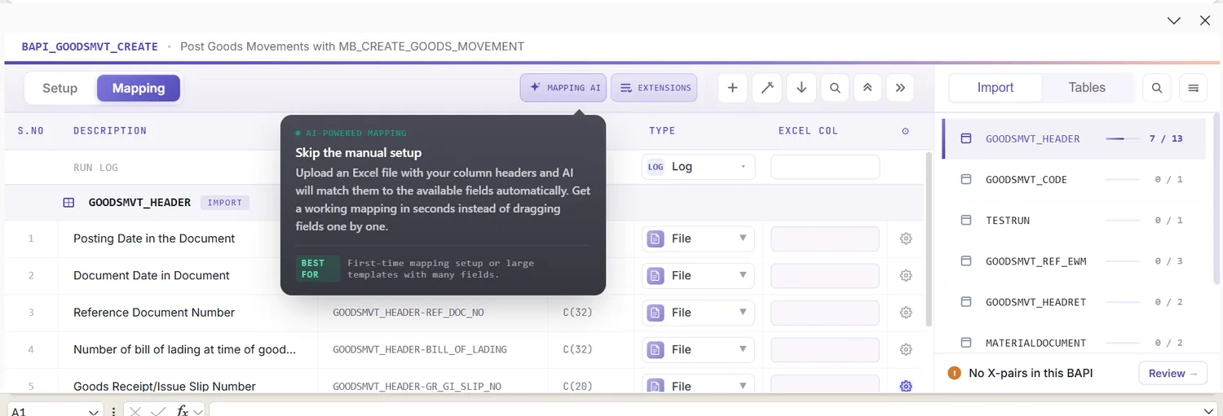Open the Mapping AI feature
Image resolution: width=1223 pixels, height=416 pixels.
pos(563,88)
